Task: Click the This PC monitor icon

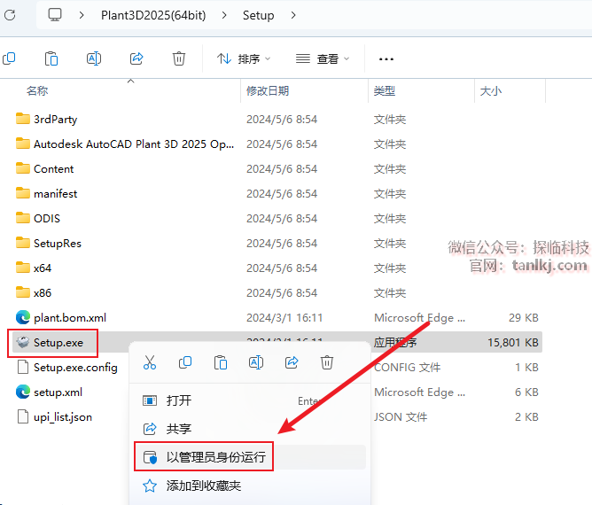Action: click(x=55, y=15)
